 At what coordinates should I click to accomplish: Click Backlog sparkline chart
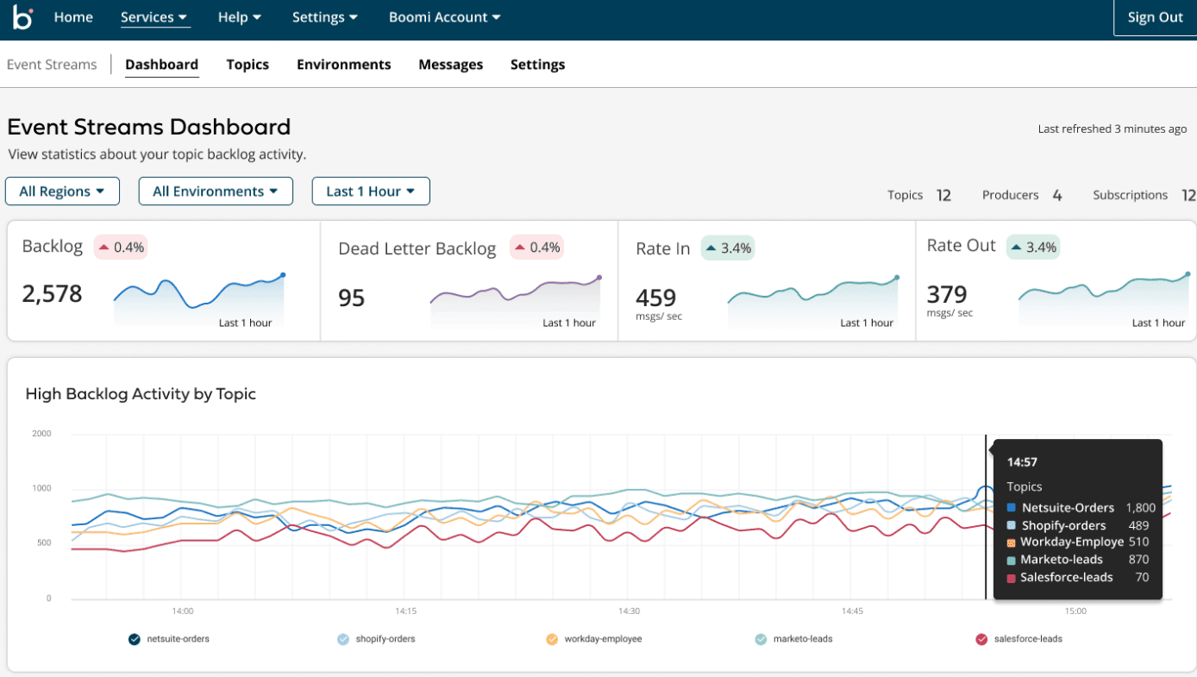(199, 300)
